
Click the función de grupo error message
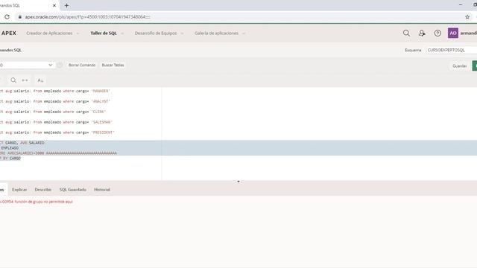37,202
